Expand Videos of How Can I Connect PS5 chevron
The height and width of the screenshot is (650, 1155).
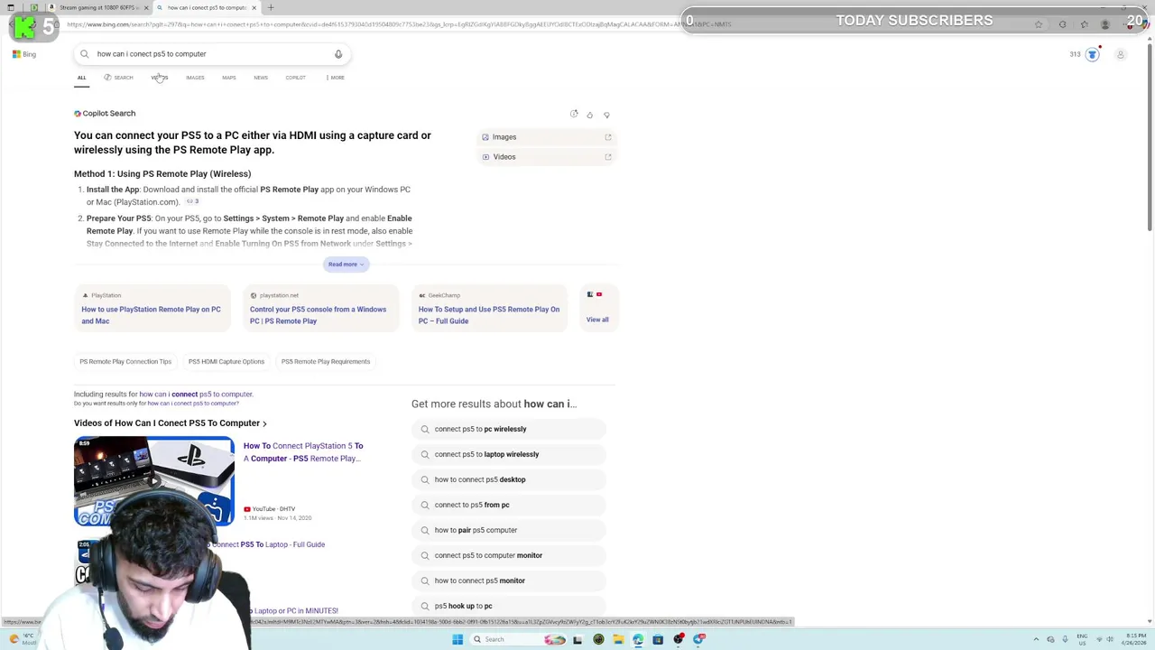264,423
